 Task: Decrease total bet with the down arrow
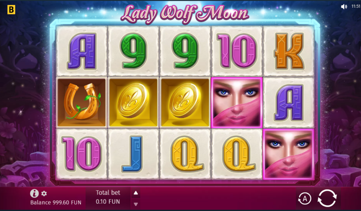(136, 204)
